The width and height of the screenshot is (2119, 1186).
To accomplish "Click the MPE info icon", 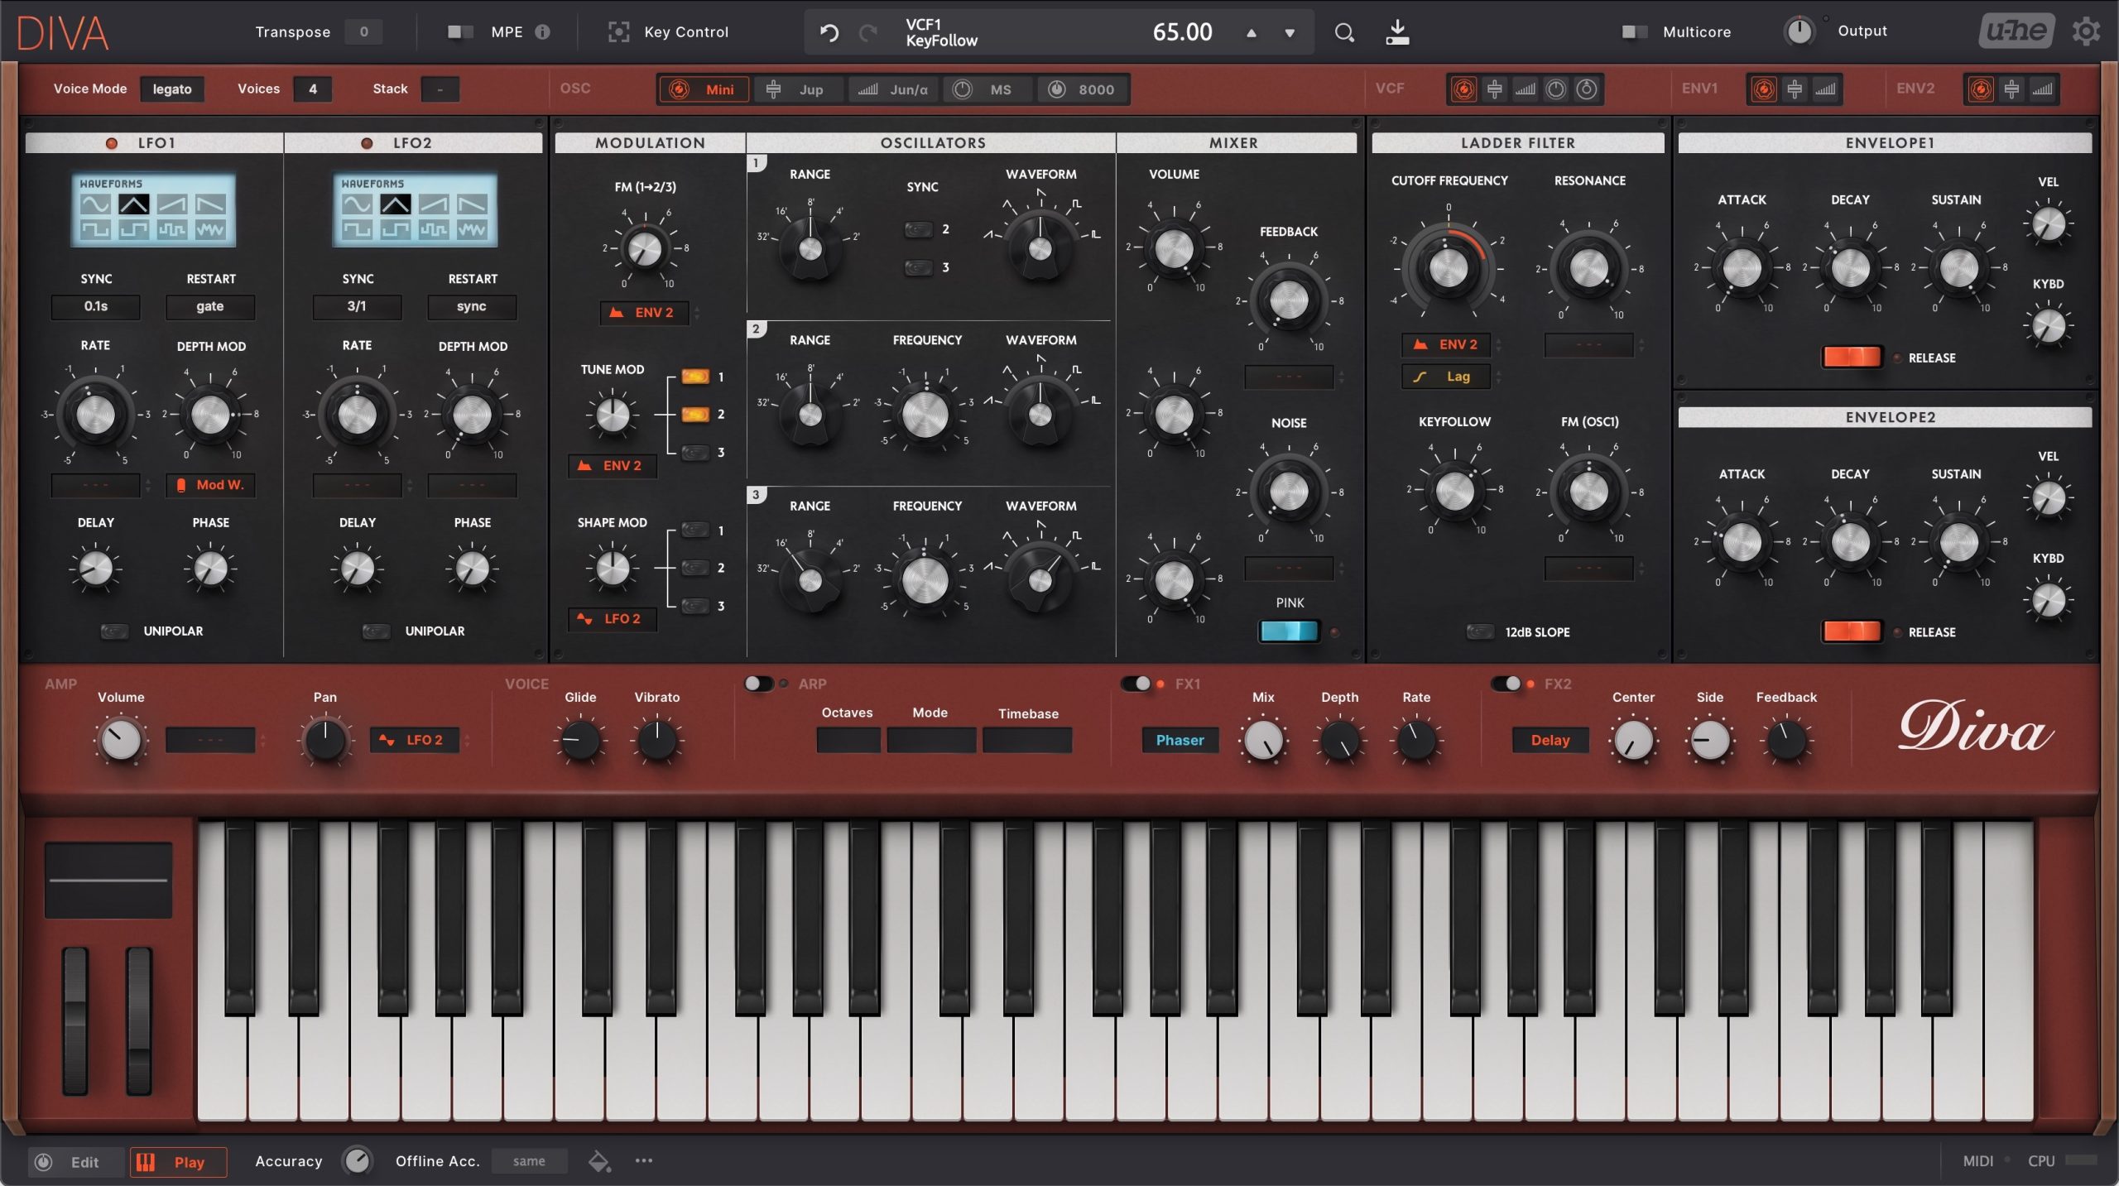I will (x=542, y=31).
